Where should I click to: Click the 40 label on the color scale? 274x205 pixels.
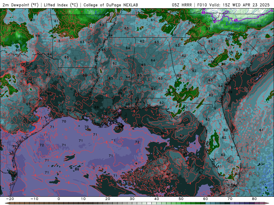(x=157, y=199)
